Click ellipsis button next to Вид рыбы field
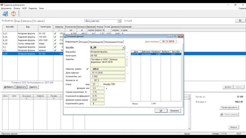 tap(127, 52)
